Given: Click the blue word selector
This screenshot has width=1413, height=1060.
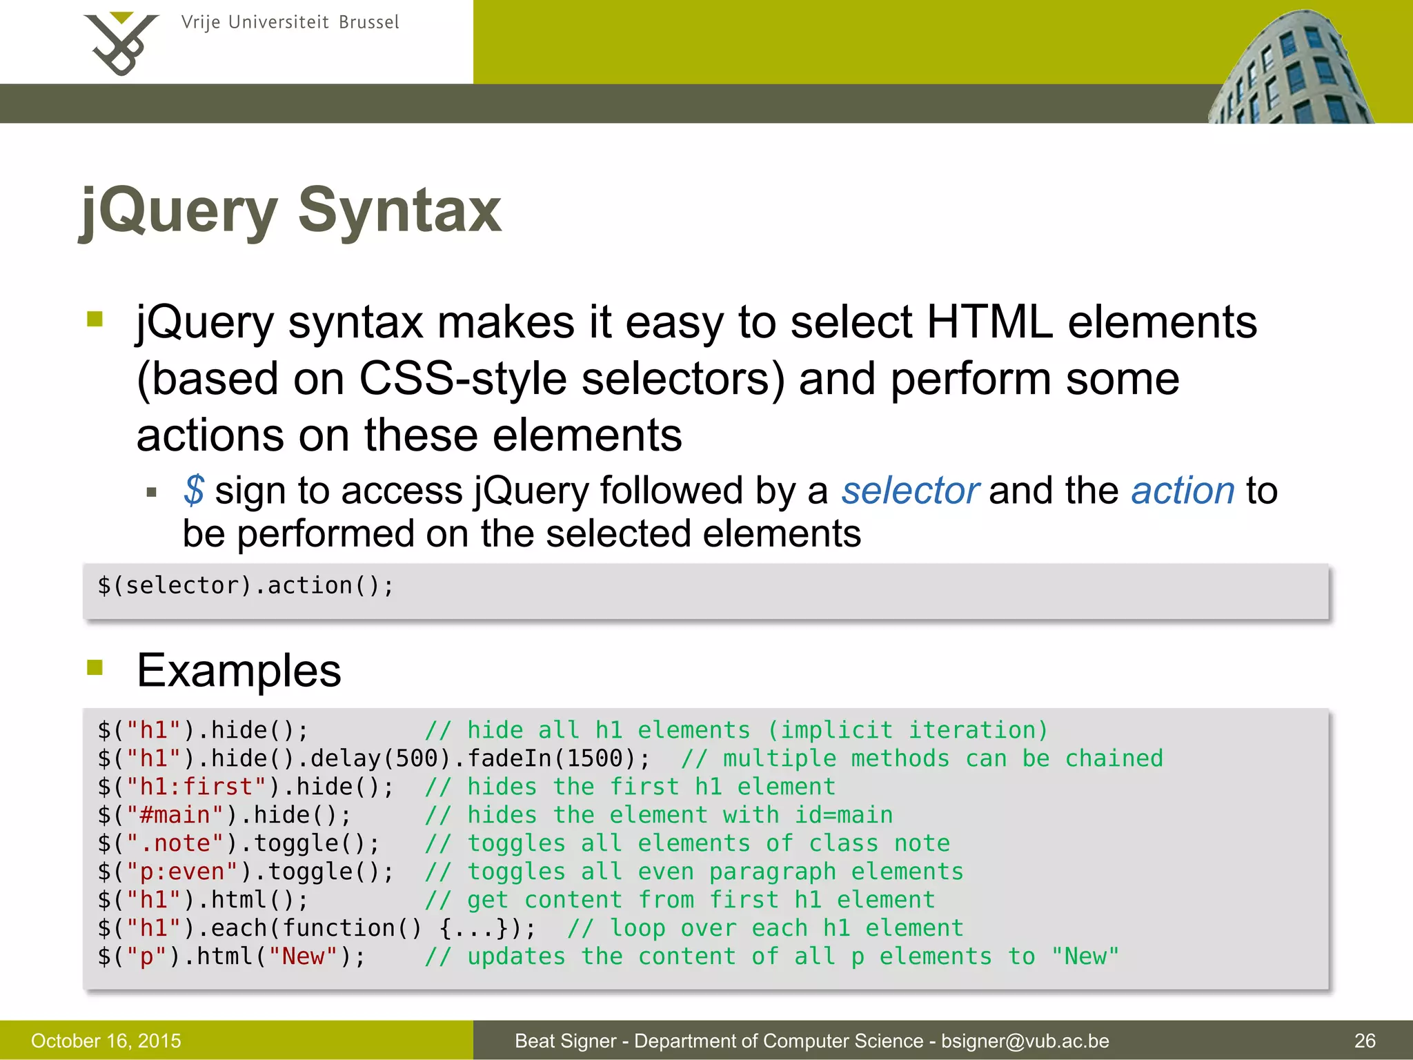Looking at the screenshot, I should (909, 491).
